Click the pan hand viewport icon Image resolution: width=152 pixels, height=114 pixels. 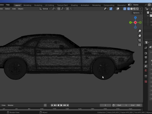140,35
